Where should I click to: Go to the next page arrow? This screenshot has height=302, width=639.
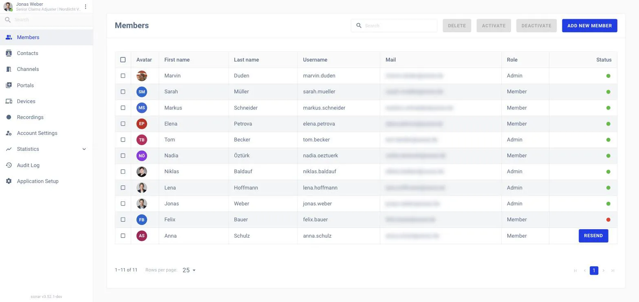[604, 271]
